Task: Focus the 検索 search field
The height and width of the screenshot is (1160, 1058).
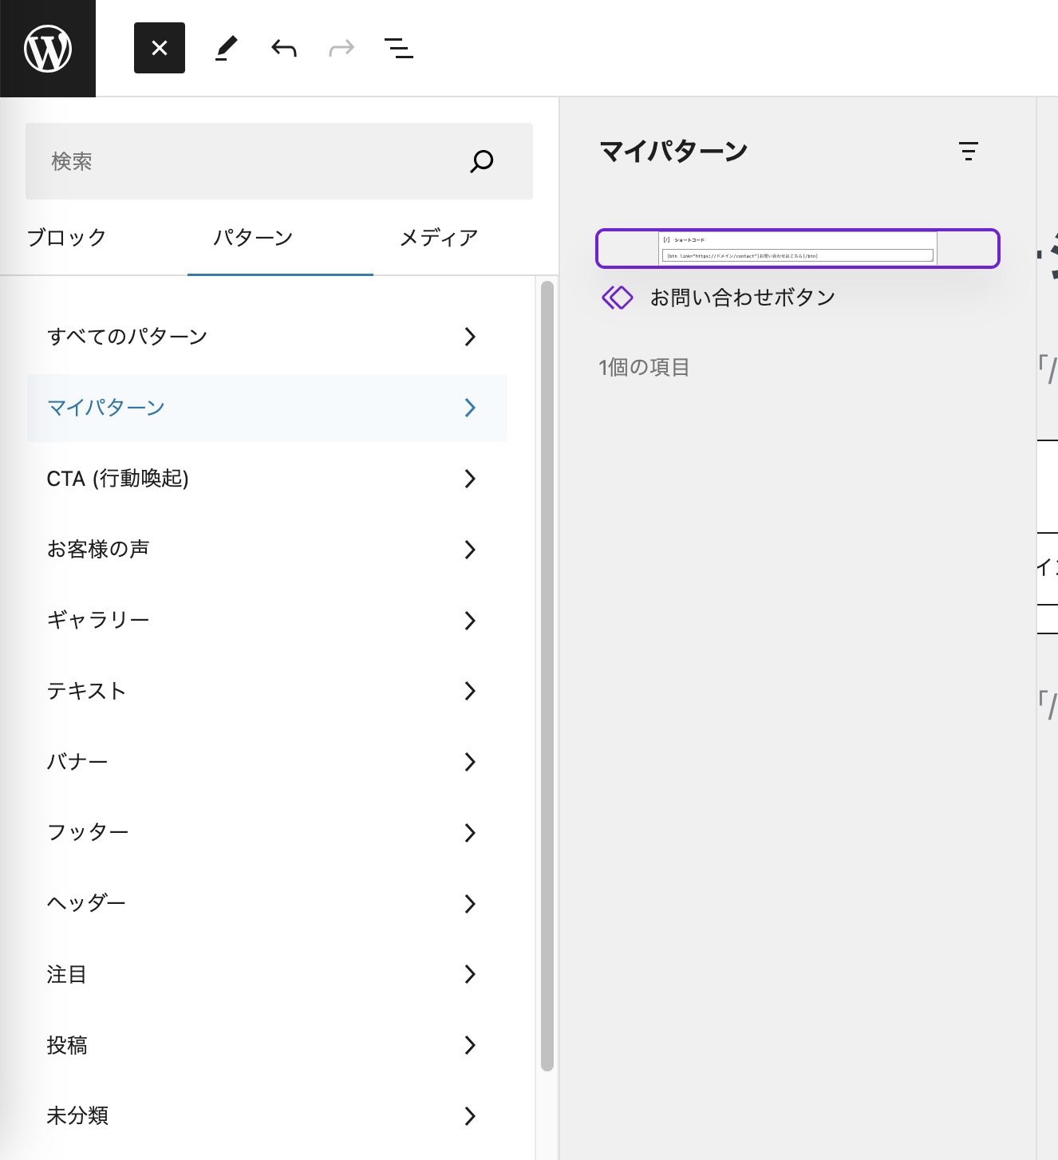Action: click(247, 161)
